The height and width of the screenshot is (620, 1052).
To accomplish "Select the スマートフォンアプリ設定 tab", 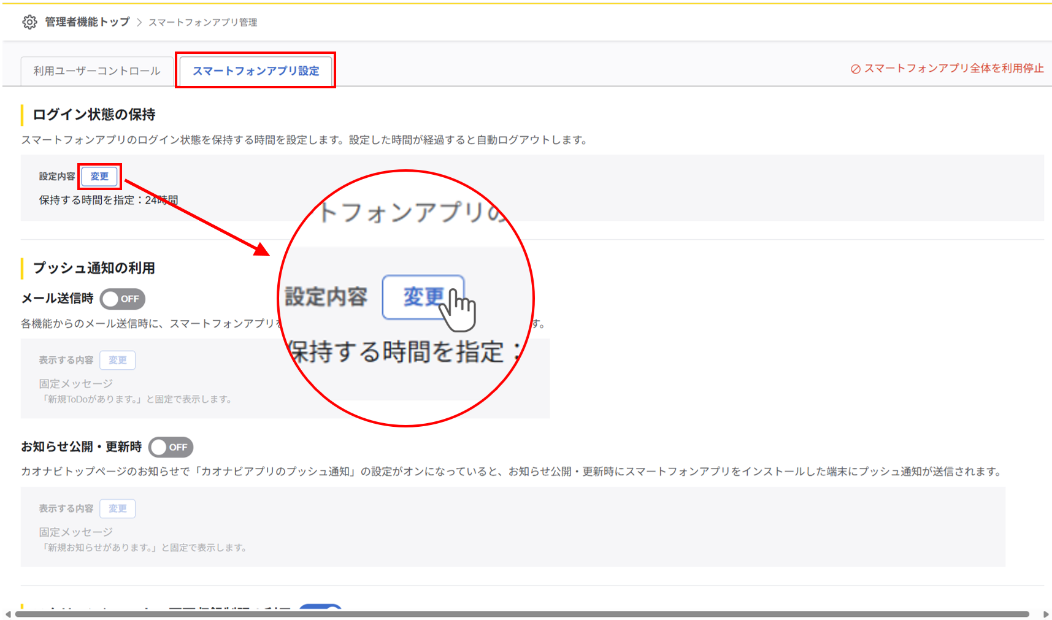I will [x=256, y=71].
